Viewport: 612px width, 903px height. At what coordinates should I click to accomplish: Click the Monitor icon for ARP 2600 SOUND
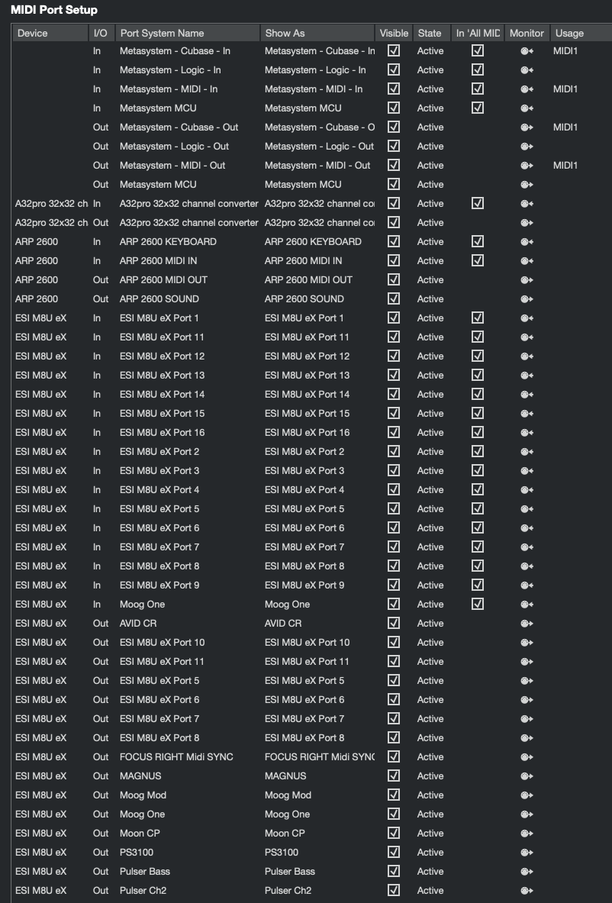pyautogui.click(x=527, y=299)
